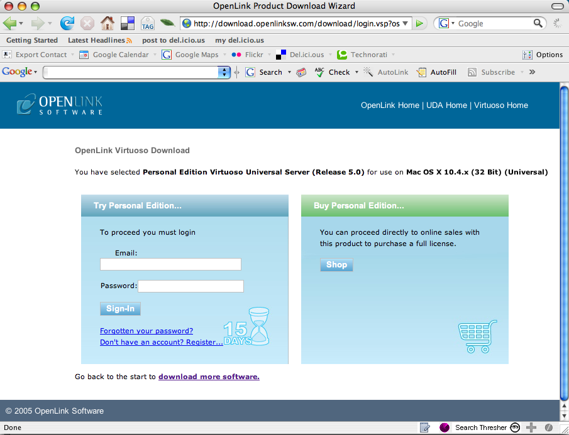Click the Google toolbar card icon beside Search
The width and height of the screenshot is (569, 435).
(301, 72)
